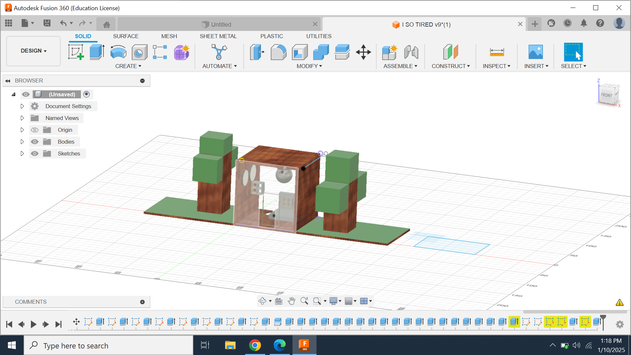Screen dimensions: 631x355
Task: Open the CREATE dropdown menu
Action: pos(128,66)
